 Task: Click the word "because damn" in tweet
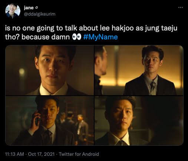tap(46, 37)
